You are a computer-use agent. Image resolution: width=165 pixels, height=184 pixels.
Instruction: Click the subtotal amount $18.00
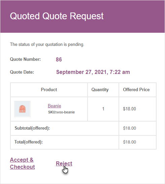(x=129, y=128)
